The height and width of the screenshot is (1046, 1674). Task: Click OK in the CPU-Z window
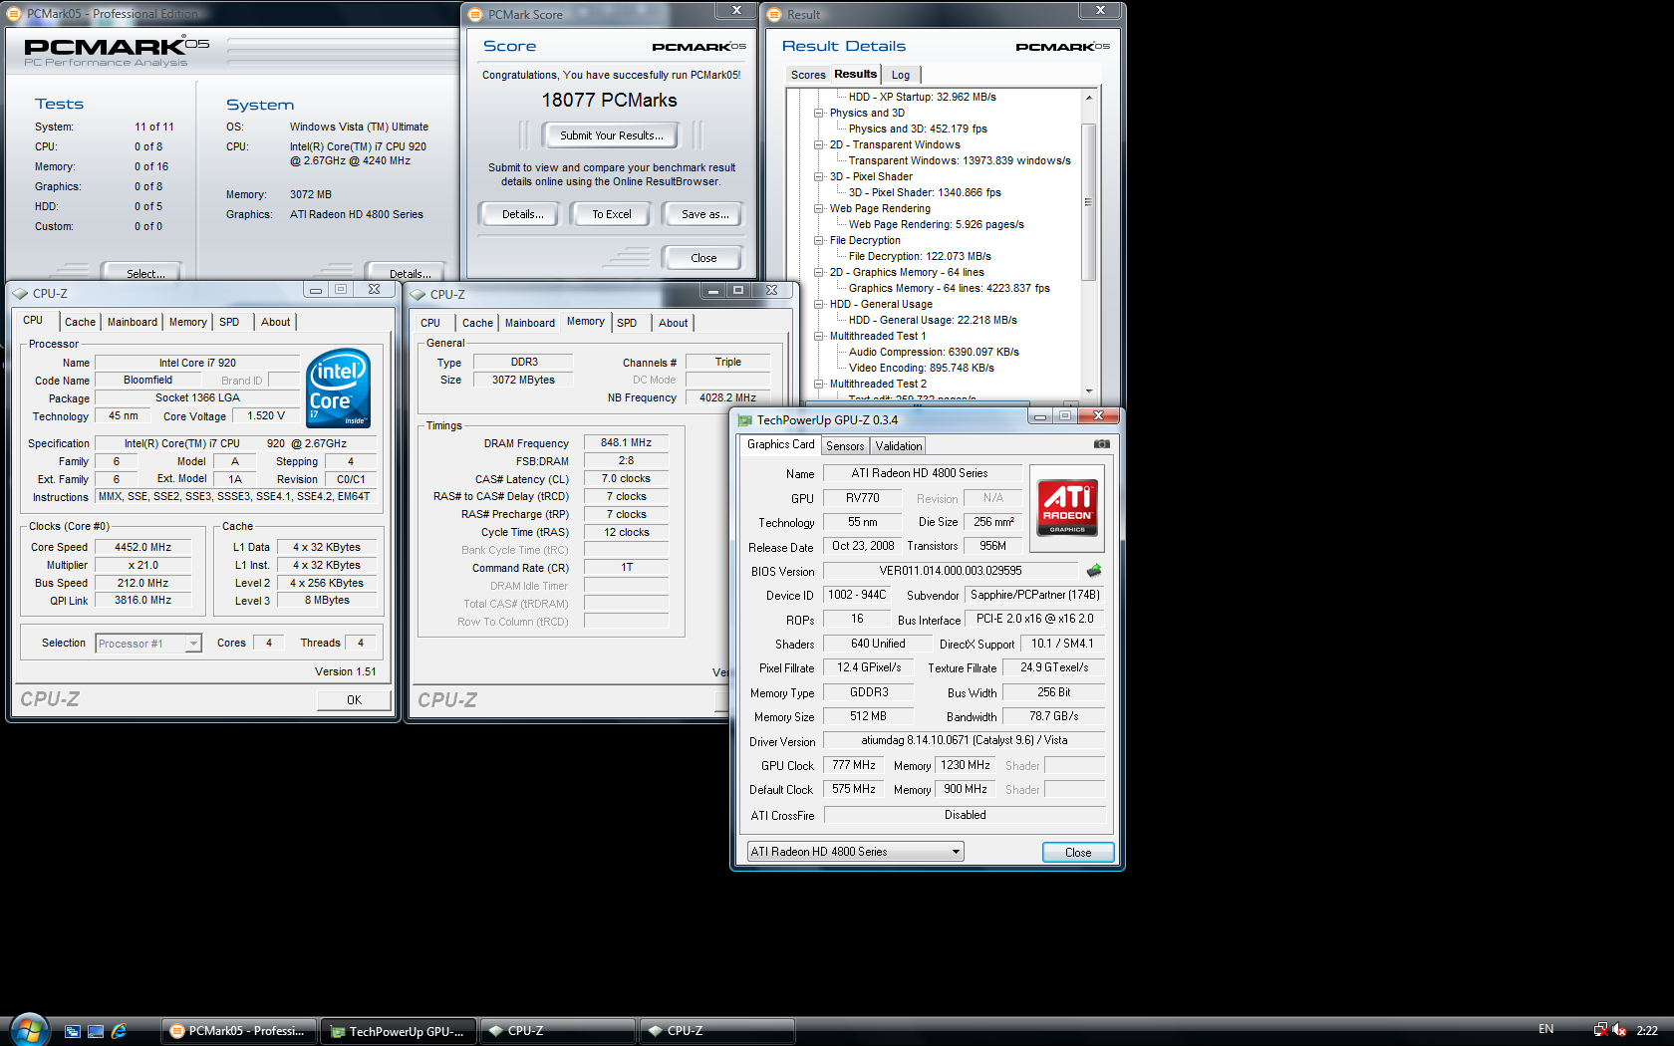pyautogui.click(x=354, y=700)
